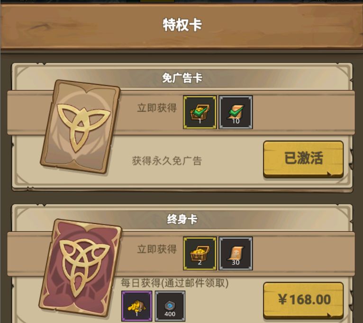Click the 已激活 activated button
Screen dimensions: 363x323
[x=303, y=159]
